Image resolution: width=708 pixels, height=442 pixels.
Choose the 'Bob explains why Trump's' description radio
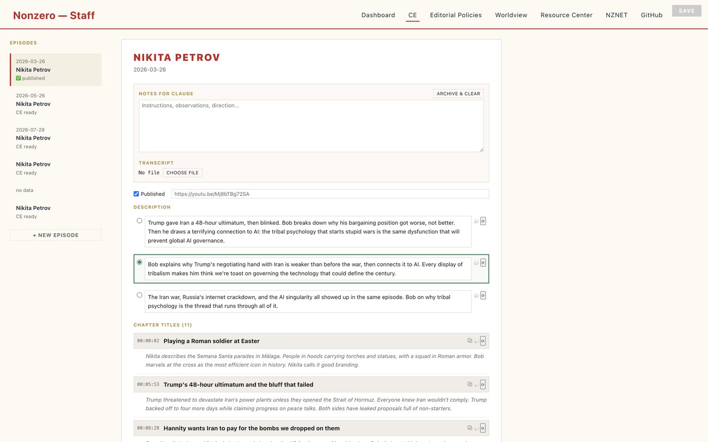(x=140, y=262)
